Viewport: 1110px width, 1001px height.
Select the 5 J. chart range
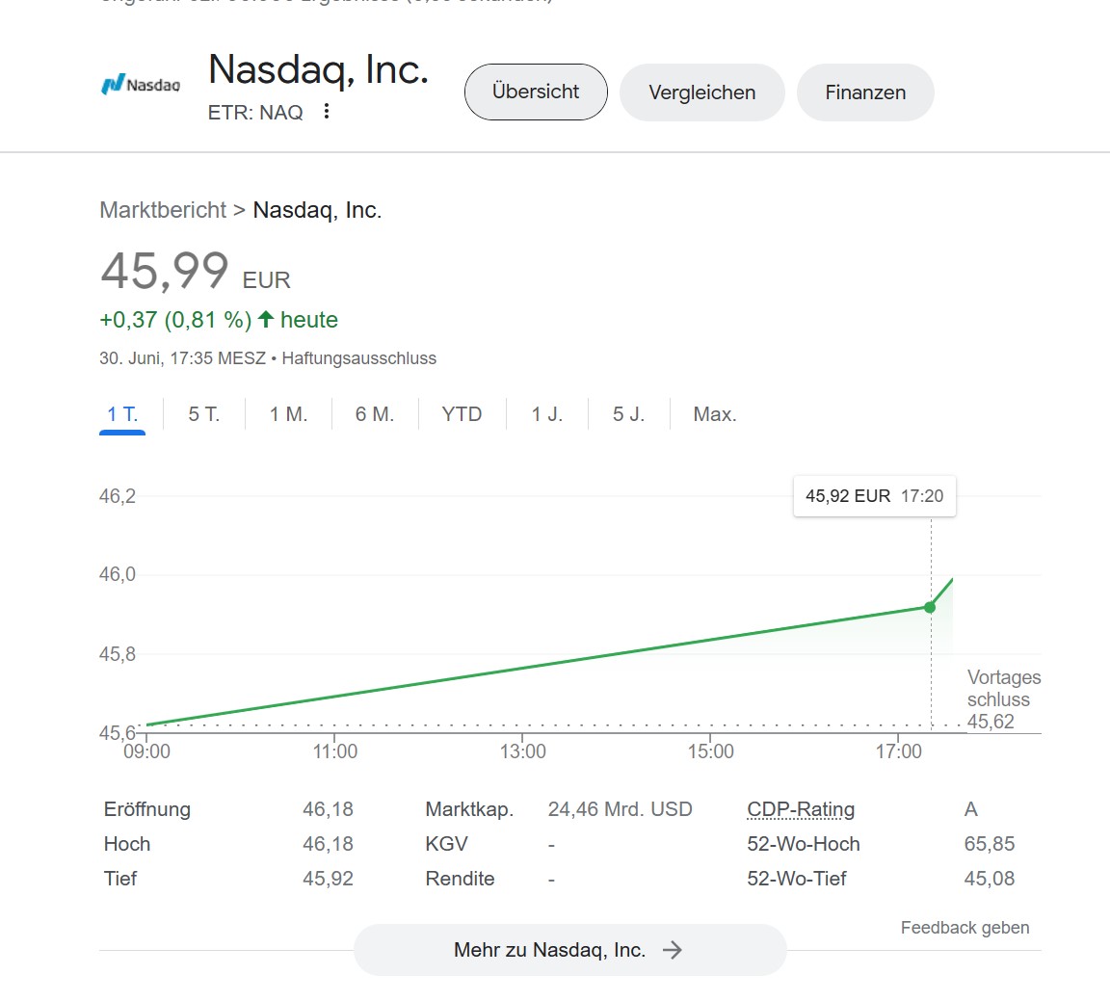628,414
